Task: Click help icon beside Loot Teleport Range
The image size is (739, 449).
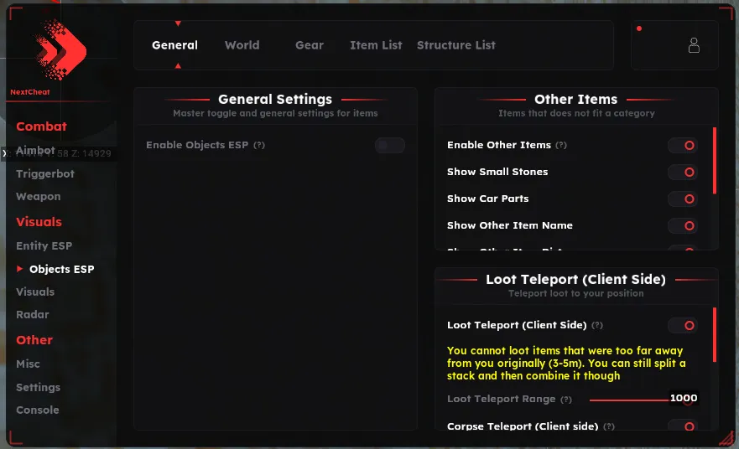Action: pyautogui.click(x=566, y=400)
